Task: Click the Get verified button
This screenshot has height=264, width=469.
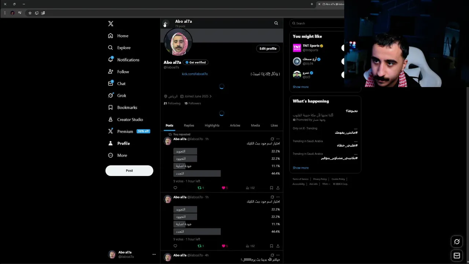Action: [196, 62]
